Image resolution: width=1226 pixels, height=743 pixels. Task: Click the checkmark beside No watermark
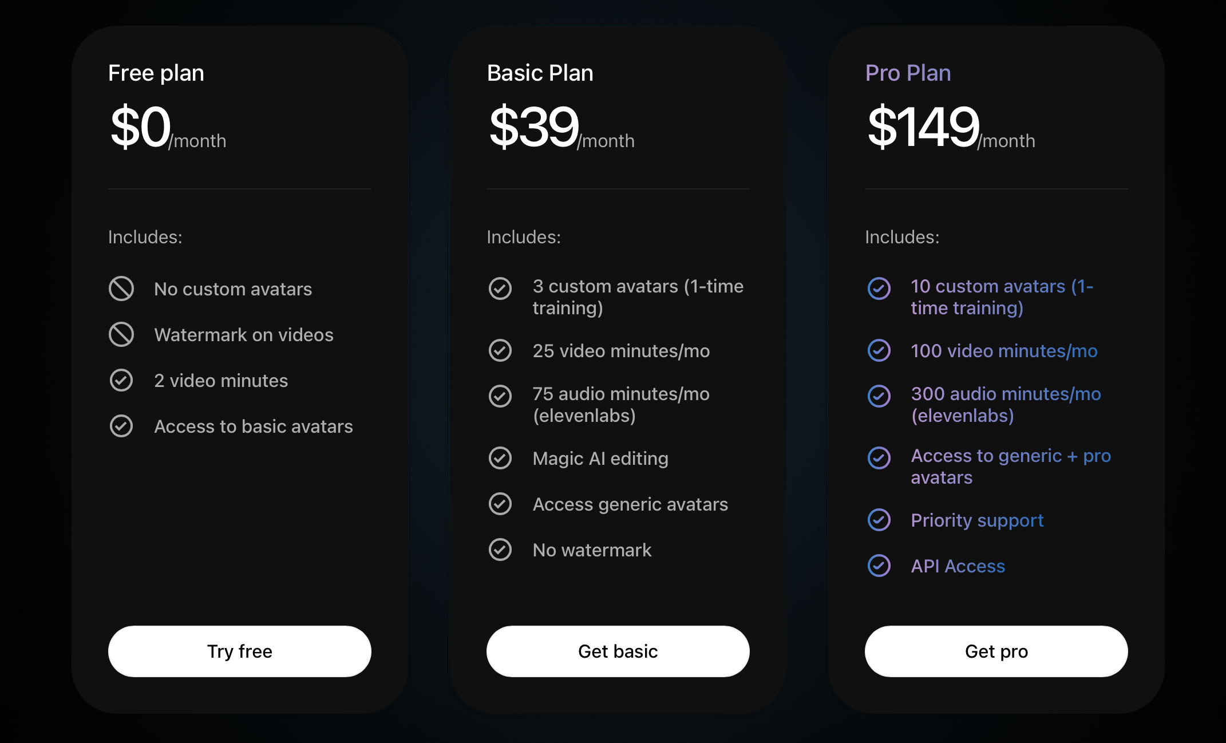[x=500, y=550]
